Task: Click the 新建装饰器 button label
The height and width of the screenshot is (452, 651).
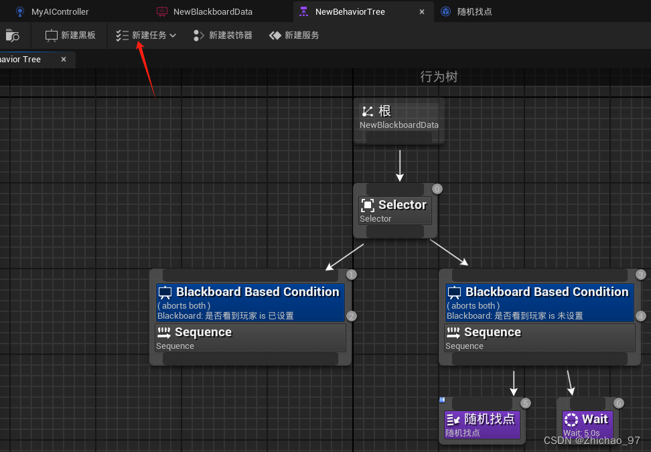Action: coord(230,35)
